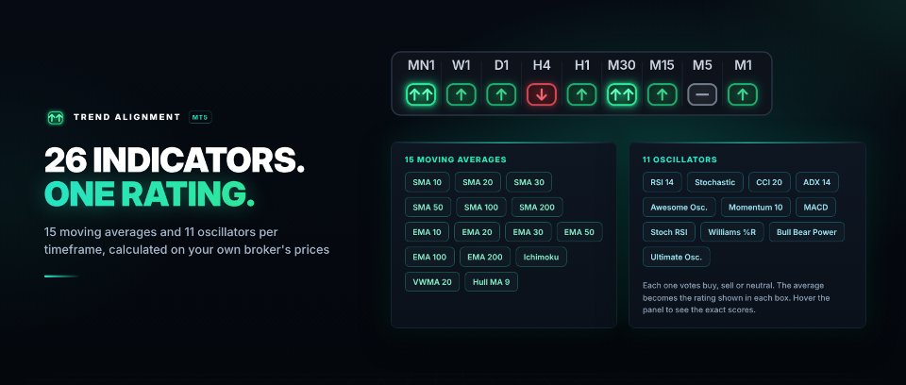The height and width of the screenshot is (385, 906).
Task: Click the EMA 50 indicator chip
Action: point(579,232)
